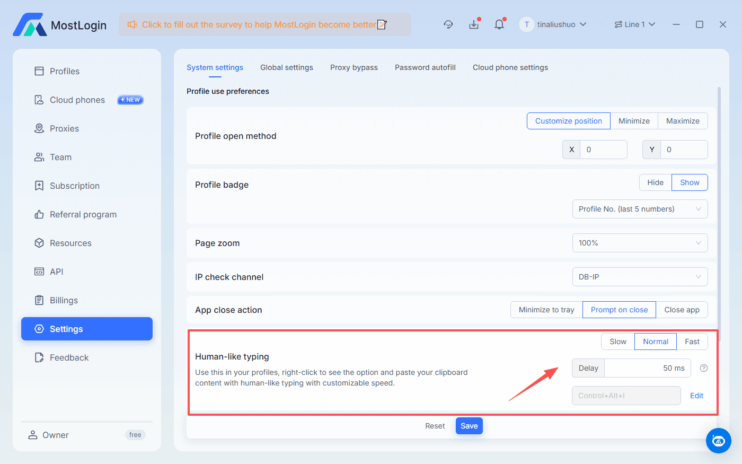
Task: Save the system settings
Action: (469, 425)
